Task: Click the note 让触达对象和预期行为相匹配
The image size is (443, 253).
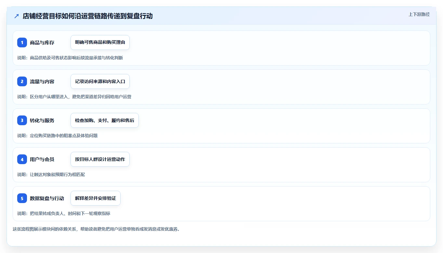Action: [x=57, y=175]
